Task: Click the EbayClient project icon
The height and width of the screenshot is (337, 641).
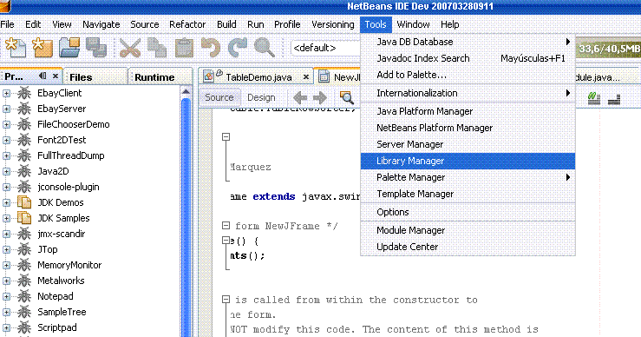Action: [24, 93]
